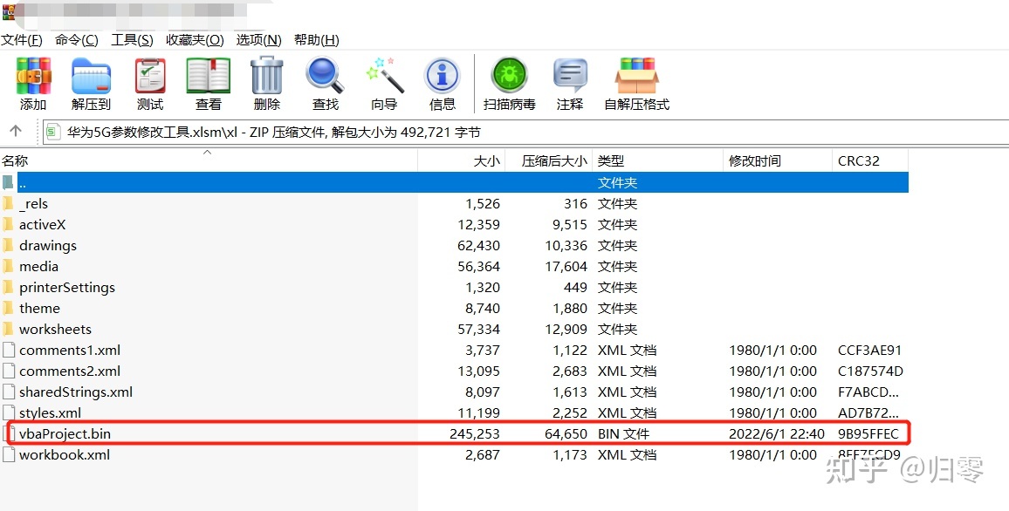Screen dimensions: 1009x511
Task: Click the styles.xml file icon
Action: pos(9,412)
